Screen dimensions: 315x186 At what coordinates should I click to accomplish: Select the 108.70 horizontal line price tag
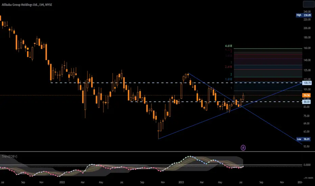click(x=307, y=83)
